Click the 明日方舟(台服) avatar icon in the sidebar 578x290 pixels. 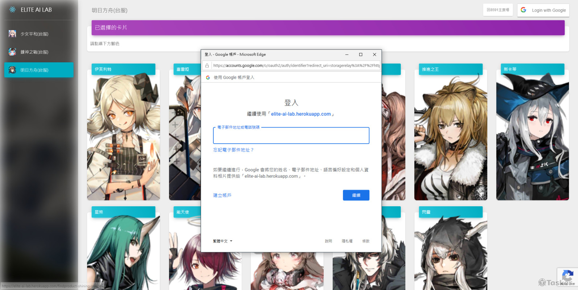(12, 70)
